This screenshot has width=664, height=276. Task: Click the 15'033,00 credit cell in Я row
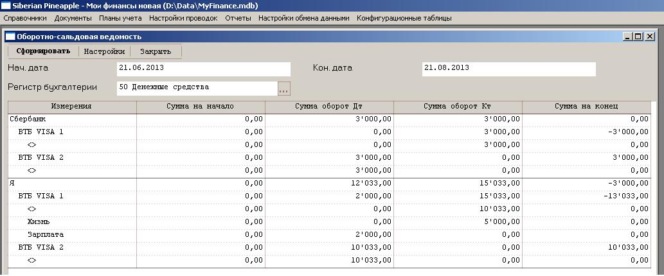tap(458, 184)
